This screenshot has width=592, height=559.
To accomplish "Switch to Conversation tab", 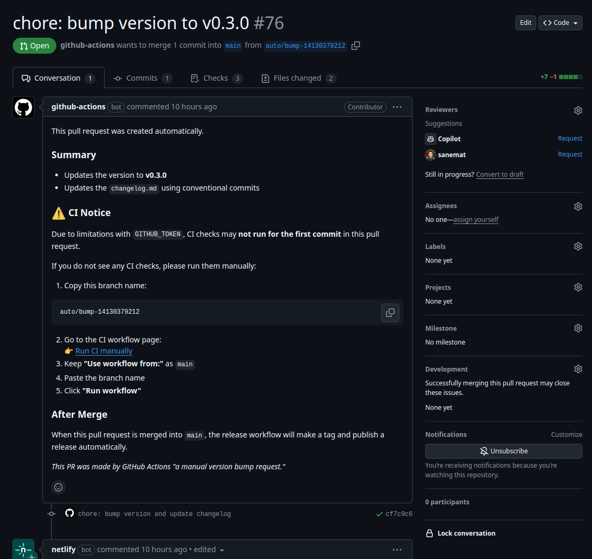I will (x=58, y=78).
